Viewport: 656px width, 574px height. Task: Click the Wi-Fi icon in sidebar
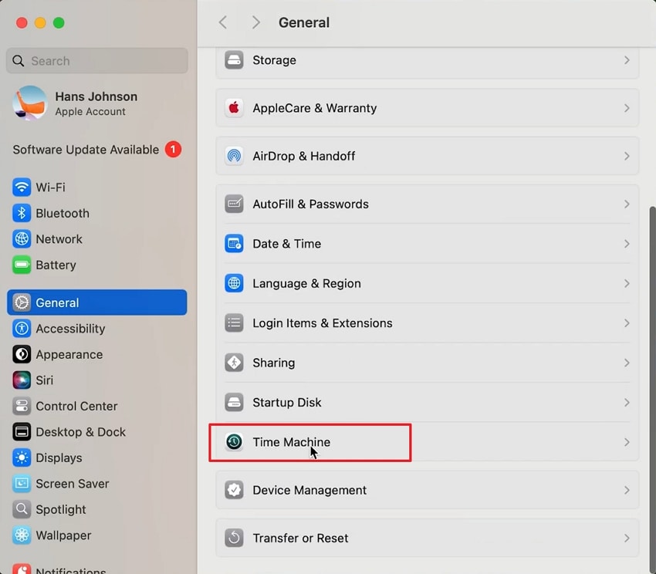point(22,187)
